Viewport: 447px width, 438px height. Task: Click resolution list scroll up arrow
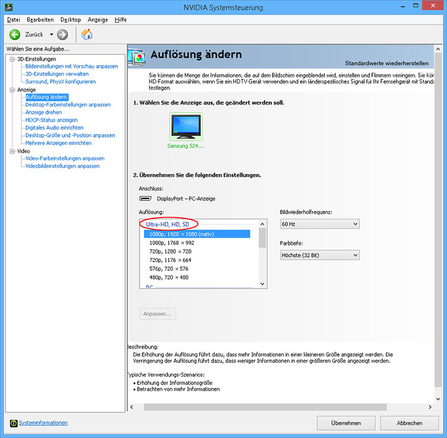point(263,224)
